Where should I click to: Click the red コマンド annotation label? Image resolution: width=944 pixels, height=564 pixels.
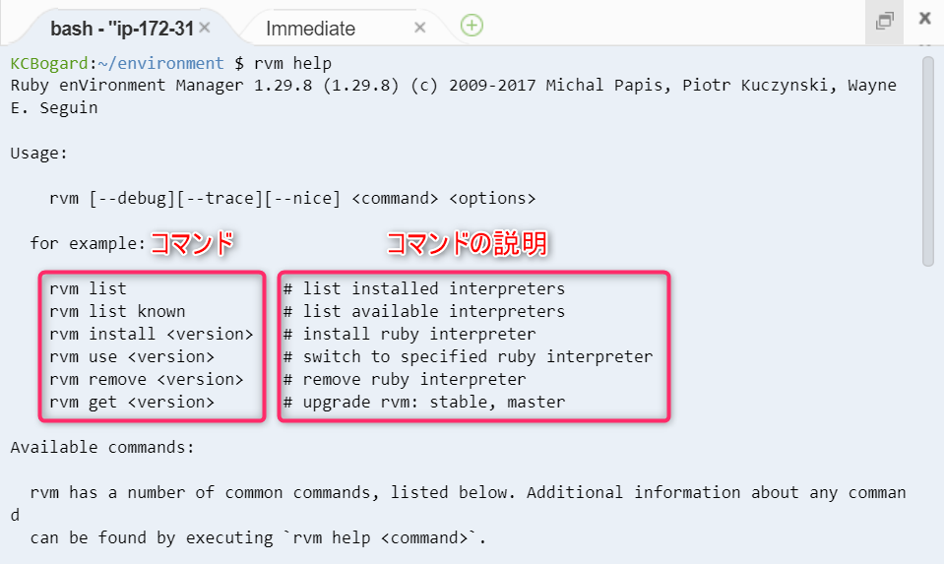pos(192,243)
